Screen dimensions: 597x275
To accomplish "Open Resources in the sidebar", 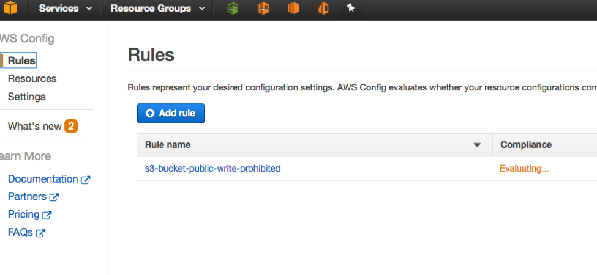I will point(32,79).
